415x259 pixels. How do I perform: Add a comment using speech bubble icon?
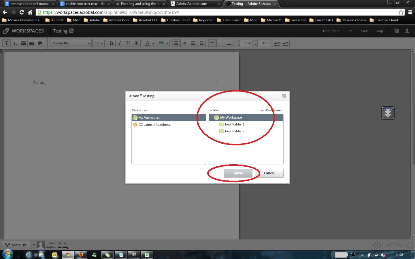coord(40,43)
